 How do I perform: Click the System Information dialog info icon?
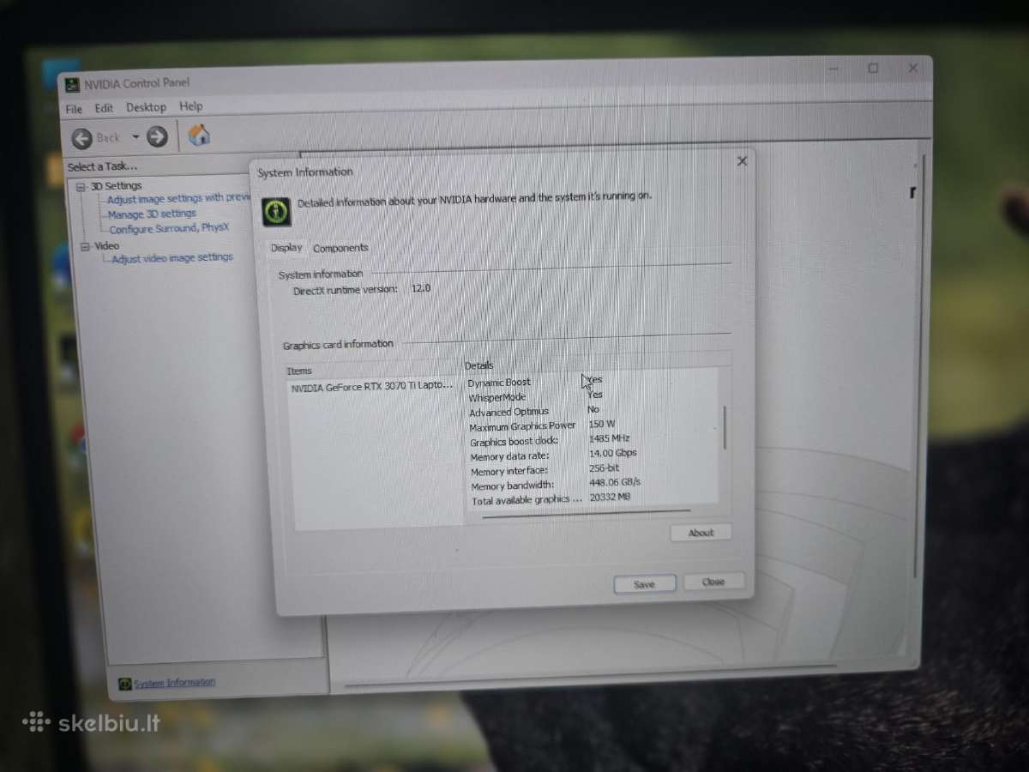pos(276,211)
